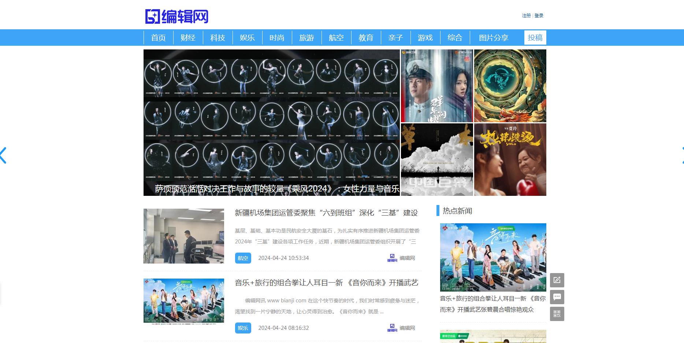Screen dimensions: 684x343
Task: Open the hot news 音你而来 caption link
Action: [x=493, y=304]
